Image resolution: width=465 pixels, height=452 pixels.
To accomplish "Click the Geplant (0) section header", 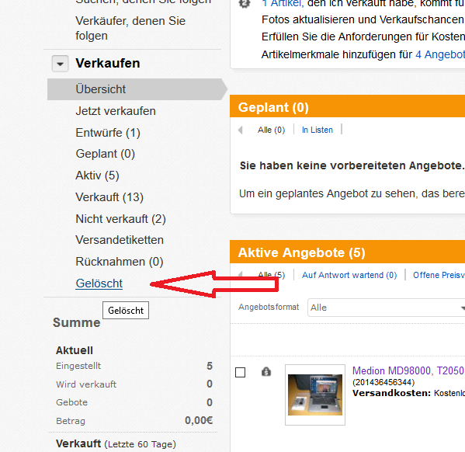I will [x=273, y=107].
